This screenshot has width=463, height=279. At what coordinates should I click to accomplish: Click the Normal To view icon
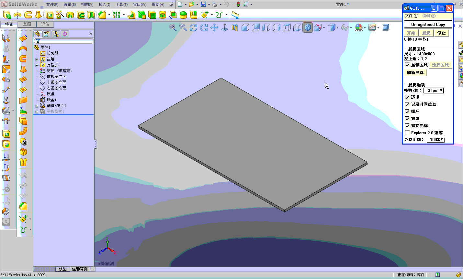click(225, 27)
